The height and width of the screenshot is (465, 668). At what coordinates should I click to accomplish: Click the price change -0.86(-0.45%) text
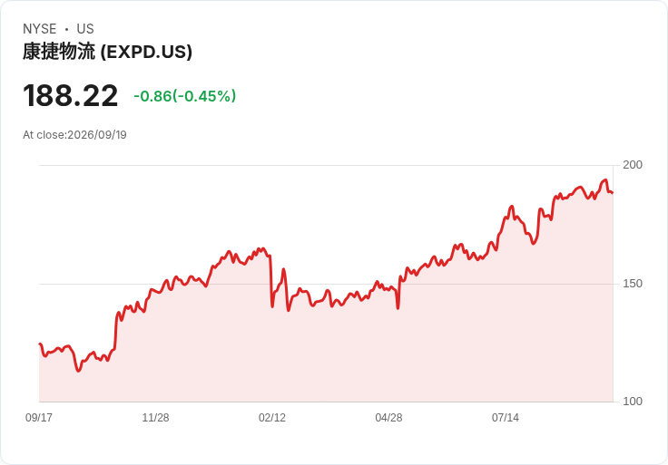(x=184, y=96)
